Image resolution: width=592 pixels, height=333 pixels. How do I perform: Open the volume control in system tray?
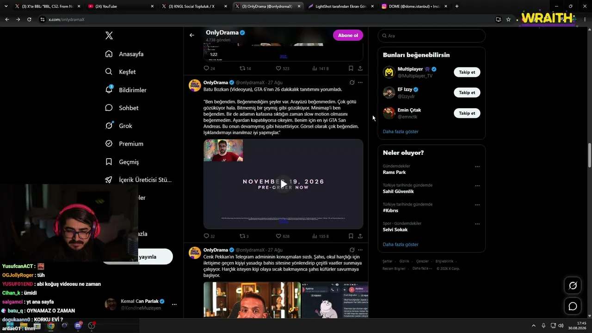coord(561,326)
